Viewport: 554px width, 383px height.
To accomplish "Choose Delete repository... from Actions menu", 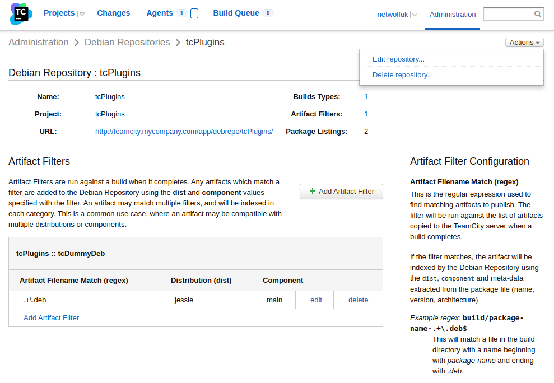I will [x=402, y=75].
